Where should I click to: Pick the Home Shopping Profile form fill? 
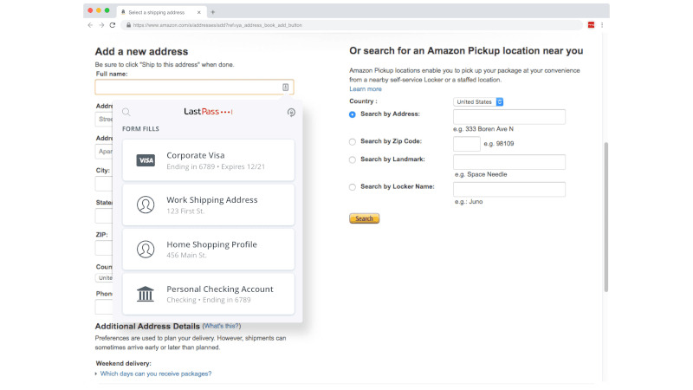208,250
